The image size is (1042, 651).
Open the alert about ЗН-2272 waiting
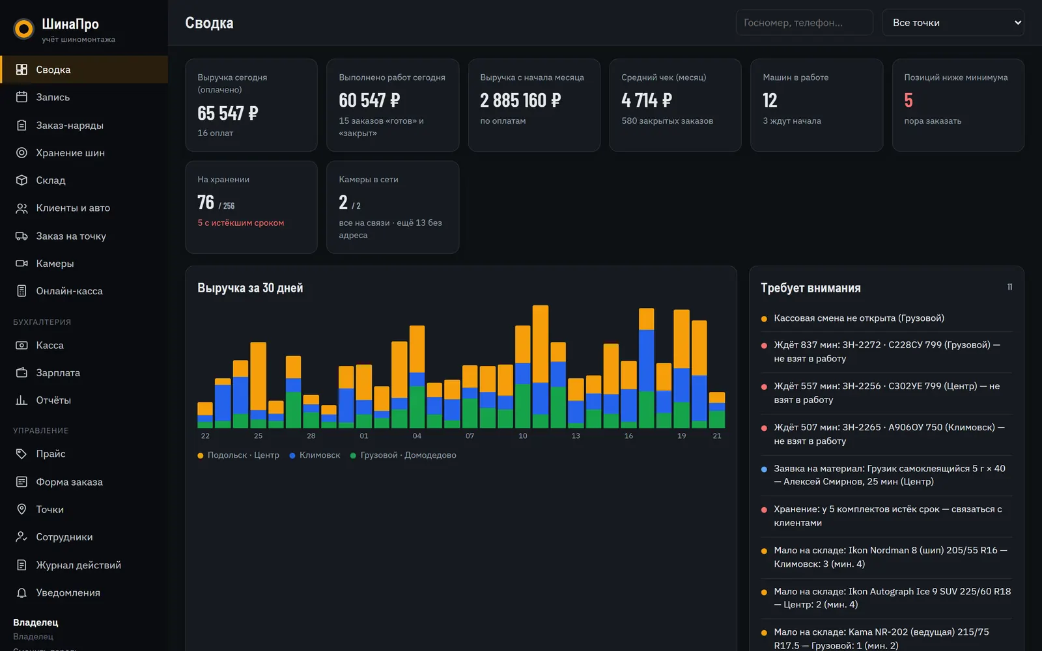tap(886, 352)
